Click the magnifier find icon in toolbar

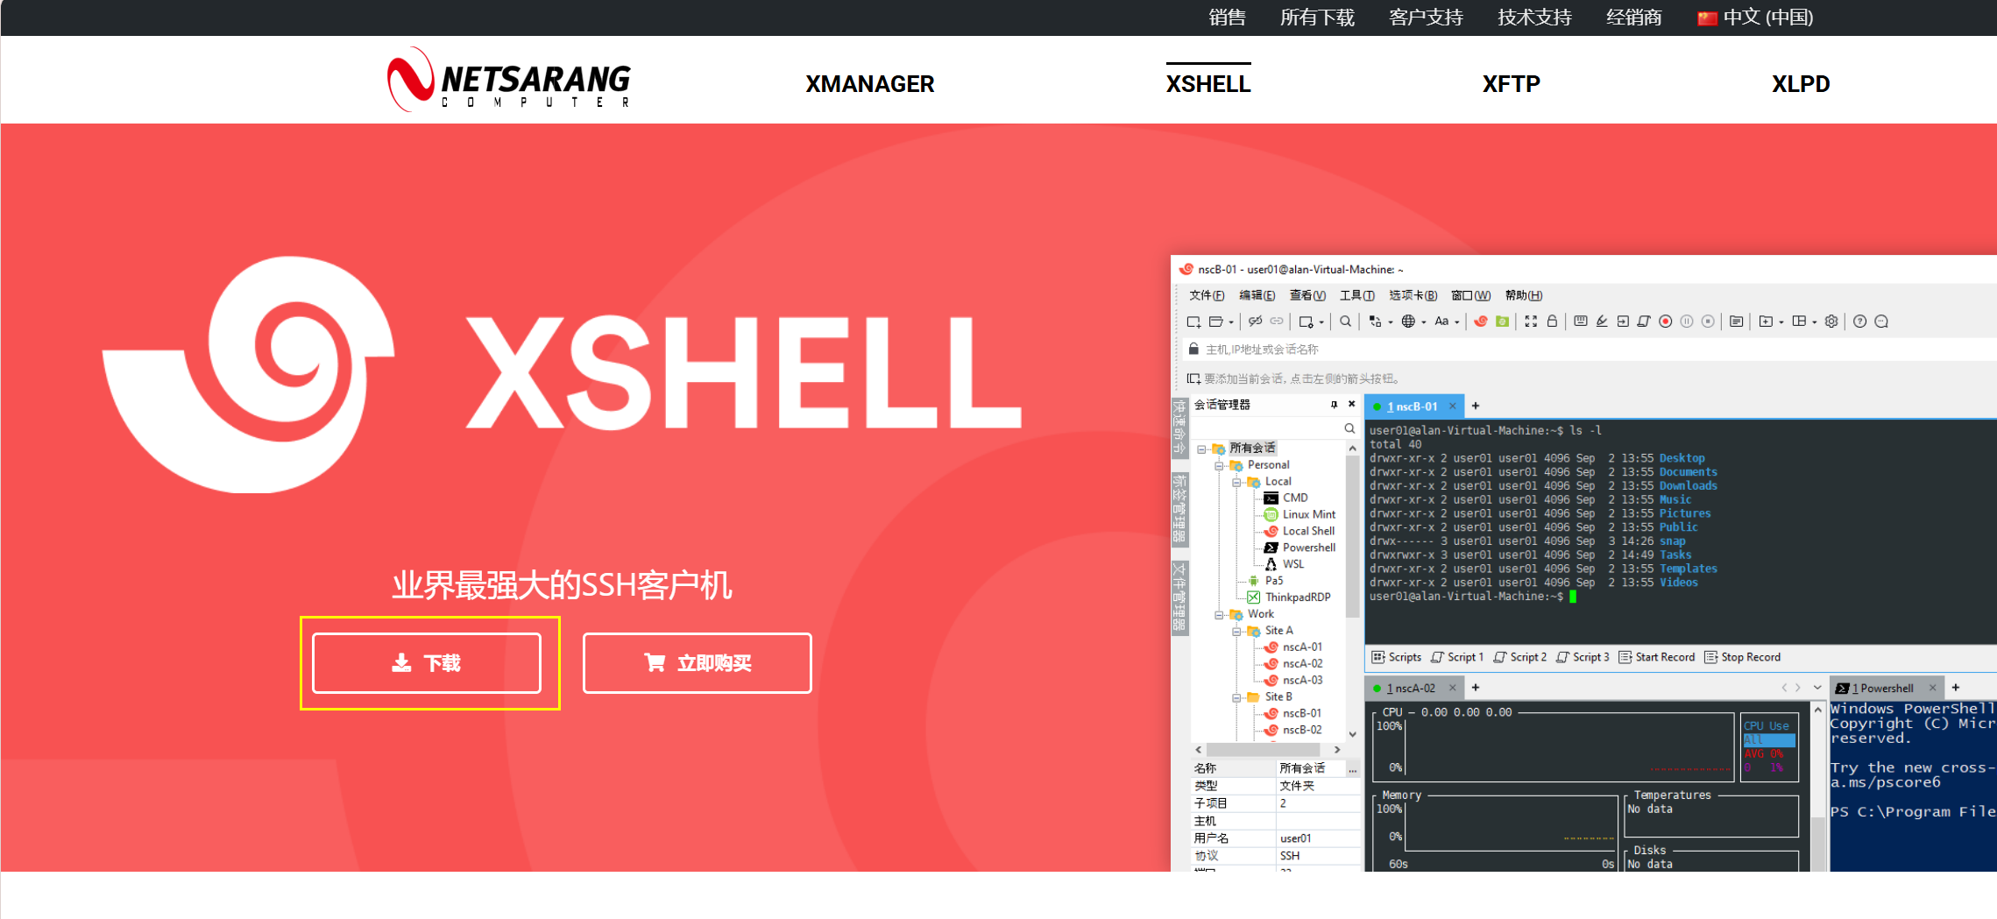(1345, 322)
